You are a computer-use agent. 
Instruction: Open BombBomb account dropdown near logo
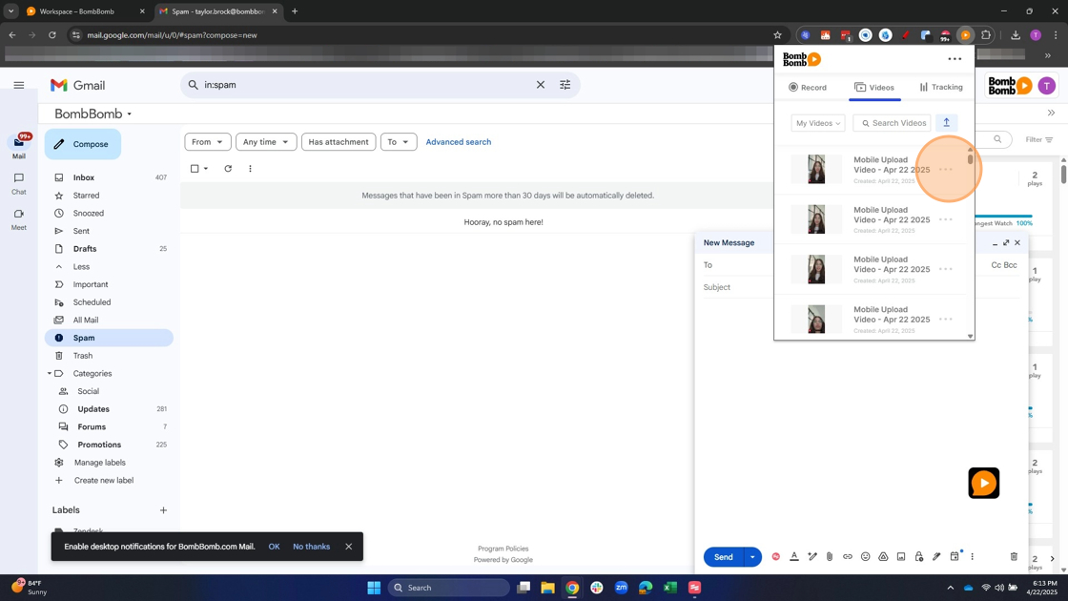(130, 114)
